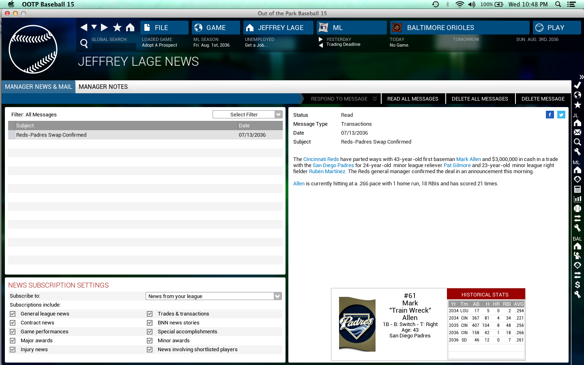Expand the Respond to Message menu
Image resolution: width=584 pixels, height=365 pixels.
point(343,99)
